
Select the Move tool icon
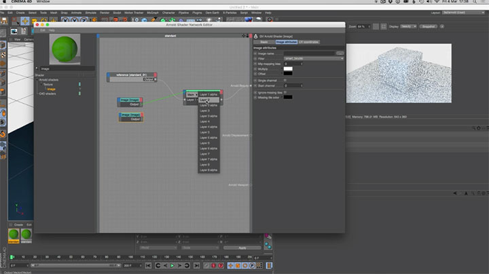pyautogui.click(x=25, y=21)
